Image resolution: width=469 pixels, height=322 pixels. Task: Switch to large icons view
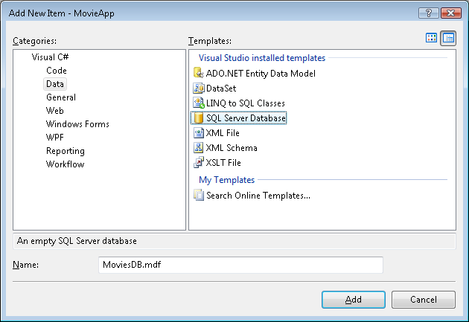432,38
